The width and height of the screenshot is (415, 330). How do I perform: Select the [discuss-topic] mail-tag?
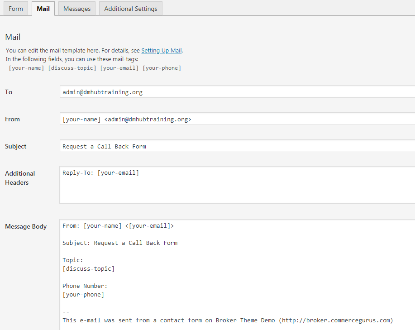(x=72, y=68)
